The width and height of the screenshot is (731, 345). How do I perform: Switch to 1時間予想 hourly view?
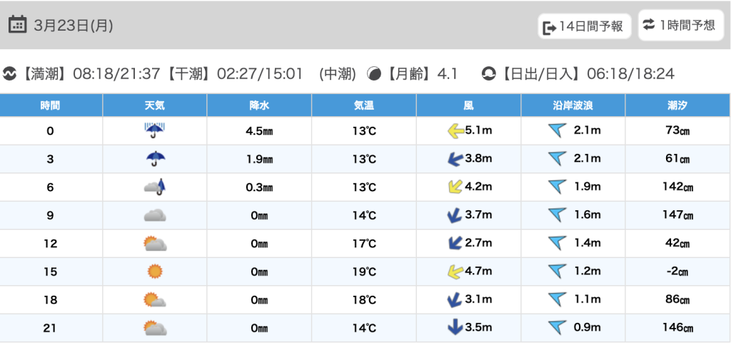point(680,25)
